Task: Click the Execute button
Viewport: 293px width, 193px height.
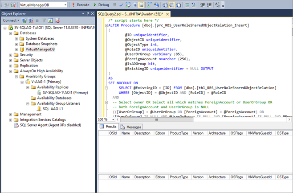Action: pos(81,5)
